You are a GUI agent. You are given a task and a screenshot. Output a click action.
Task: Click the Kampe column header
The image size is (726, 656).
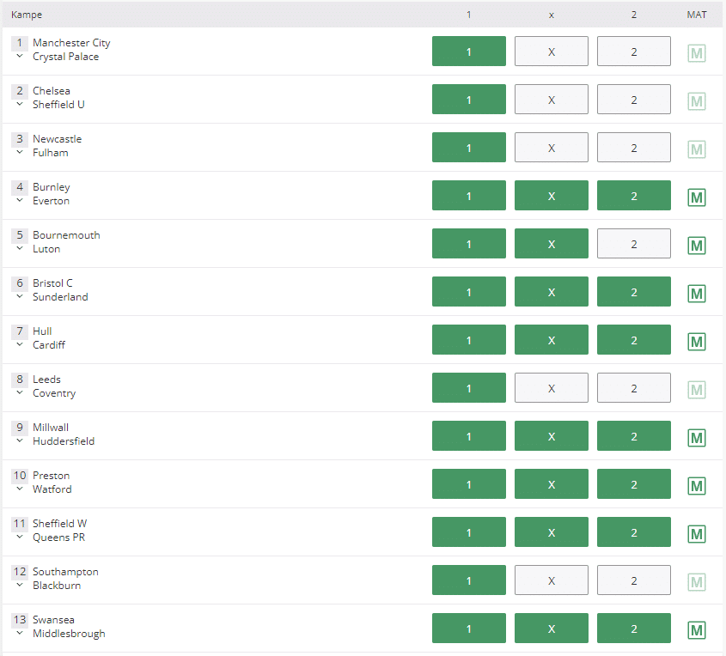[x=27, y=15]
